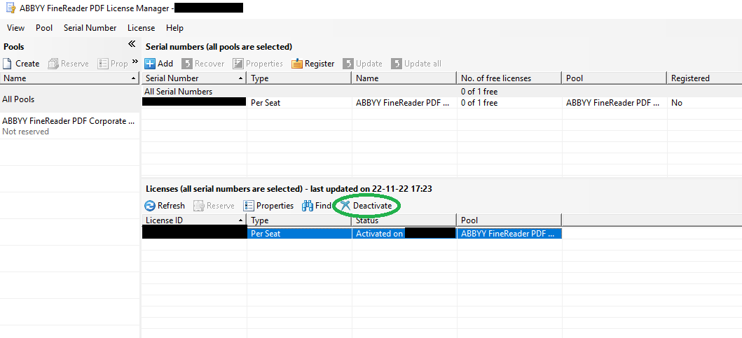Register the serial number
Image resolution: width=742 pixels, height=338 pixels.
313,64
